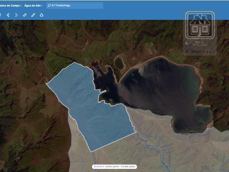Click the house image in the watermark
This screenshot has width=229, height=172.
coord(200,26)
